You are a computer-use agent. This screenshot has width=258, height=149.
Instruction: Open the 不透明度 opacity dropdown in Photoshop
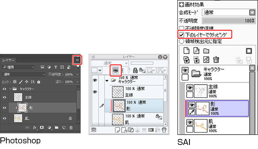coord(77,74)
